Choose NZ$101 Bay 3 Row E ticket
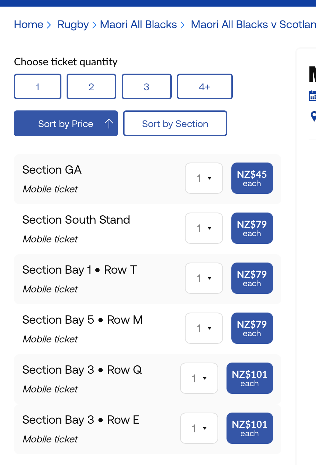This screenshot has width=316, height=465. tap(249, 428)
